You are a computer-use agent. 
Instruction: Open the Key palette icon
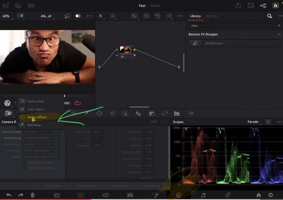coord(151,113)
